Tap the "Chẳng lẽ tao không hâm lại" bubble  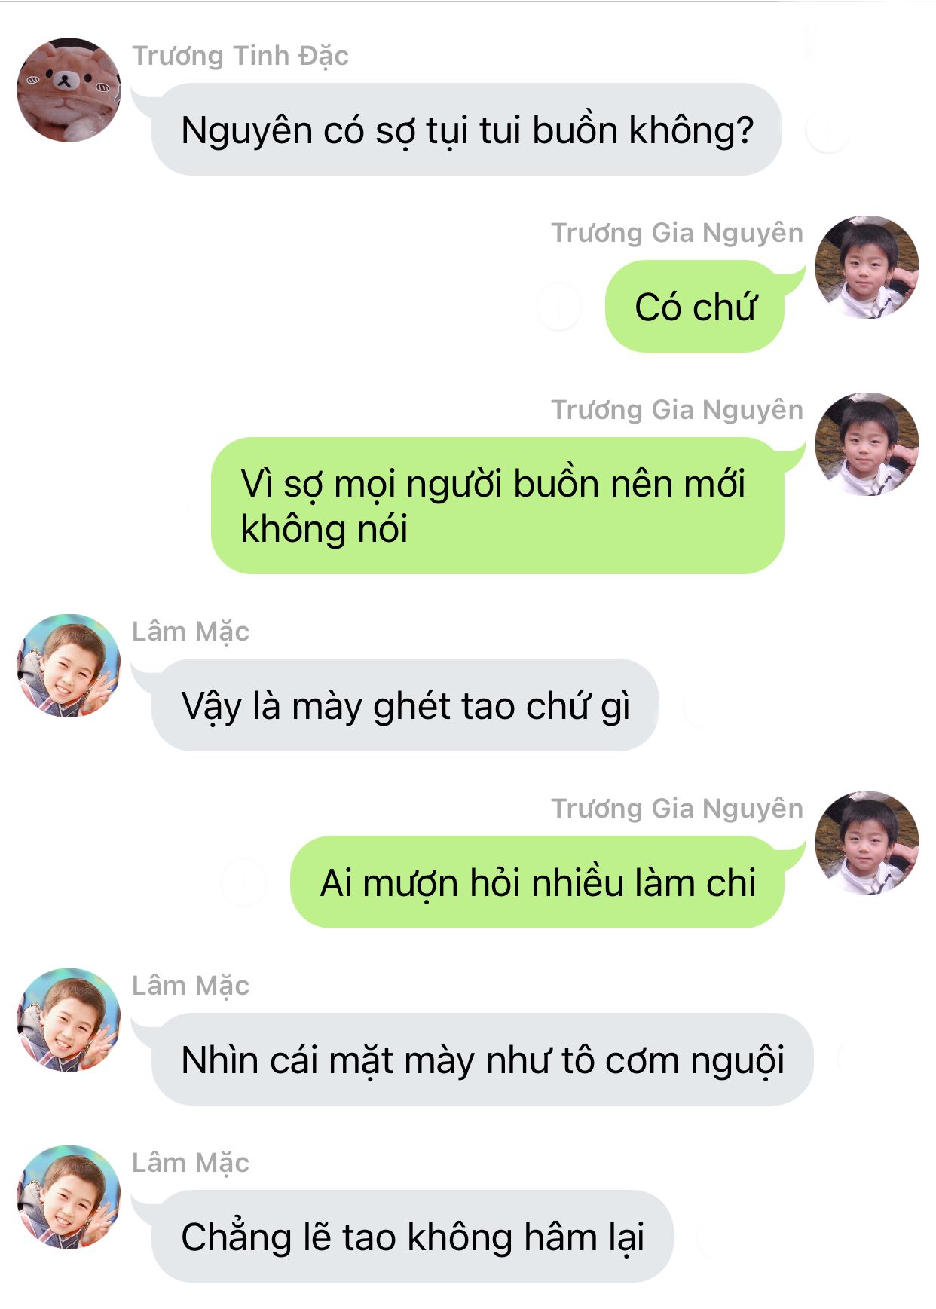click(x=412, y=1237)
